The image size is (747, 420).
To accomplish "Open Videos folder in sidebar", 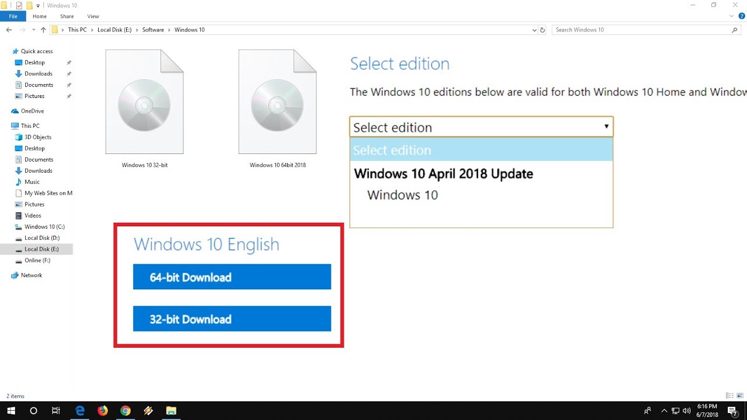I will click(33, 216).
